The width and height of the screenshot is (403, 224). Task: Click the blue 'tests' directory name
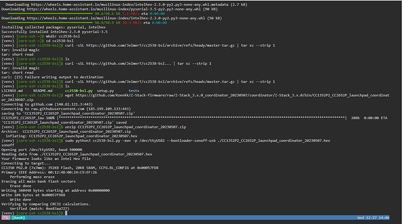pyautogui.click(x=134, y=91)
